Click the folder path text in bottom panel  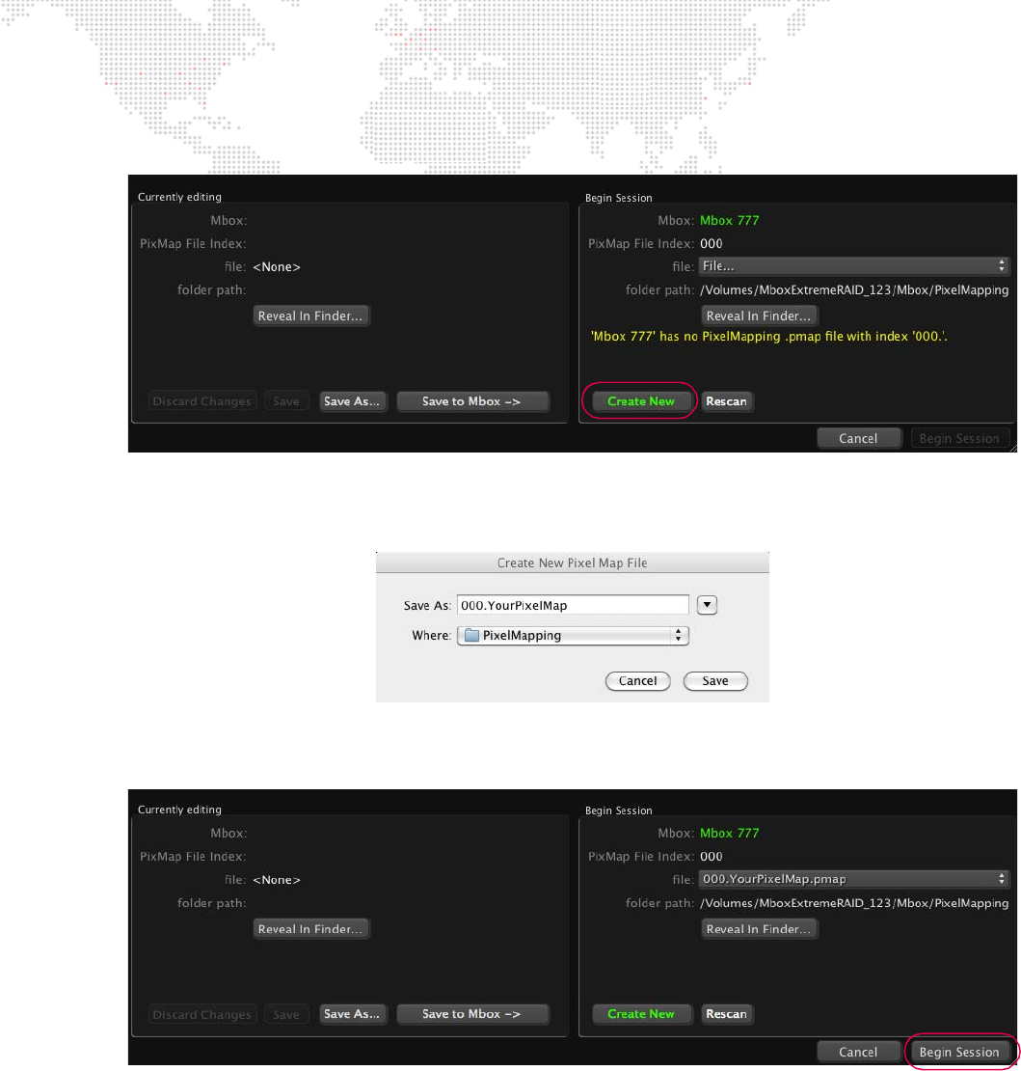[x=854, y=903]
